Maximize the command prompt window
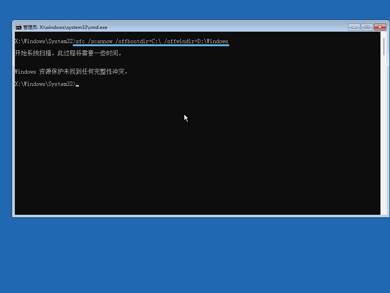 [x=367, y=27]
